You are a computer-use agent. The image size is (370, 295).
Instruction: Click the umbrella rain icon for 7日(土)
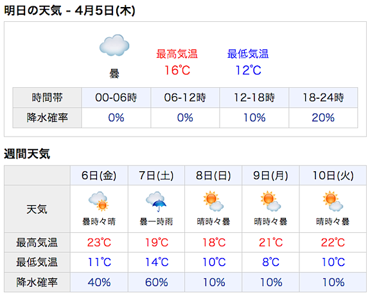coord(156,202)
